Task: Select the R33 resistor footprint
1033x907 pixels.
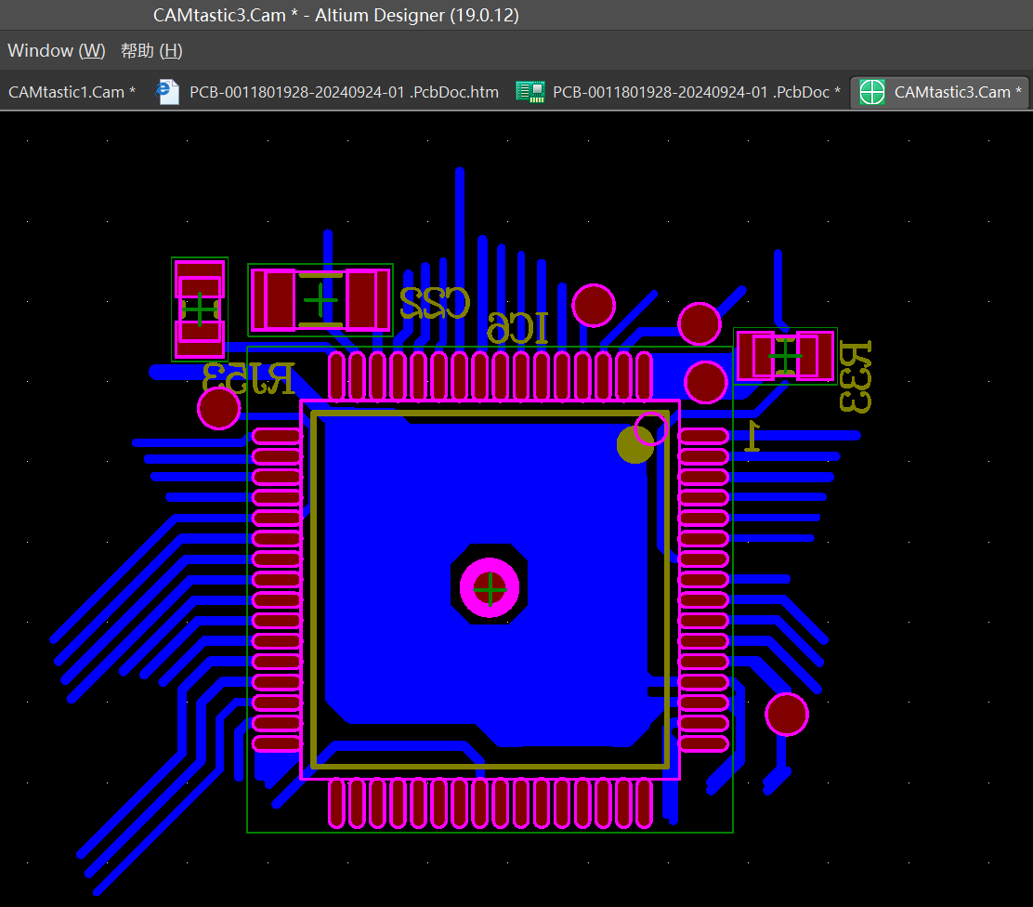Action: (x=785, y=356)
